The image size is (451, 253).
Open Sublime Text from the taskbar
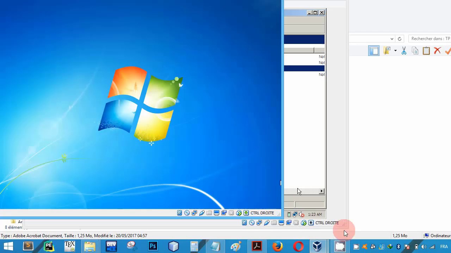[x=28, y=246]
